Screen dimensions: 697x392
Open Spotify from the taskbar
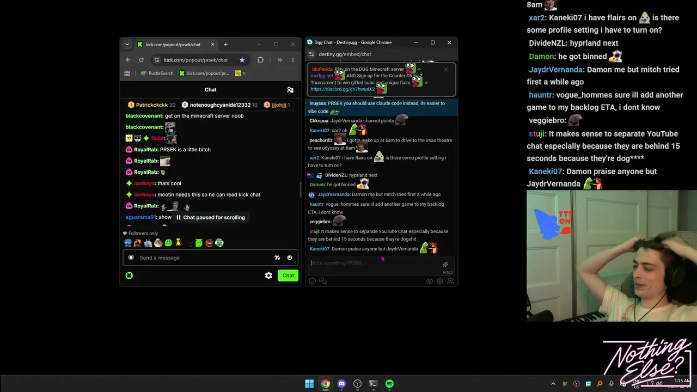[389, 384]
